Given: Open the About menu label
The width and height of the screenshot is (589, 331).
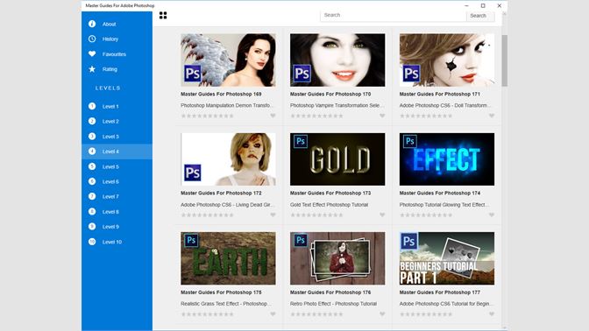Looking at the screenshot, I should coord(109,25).
